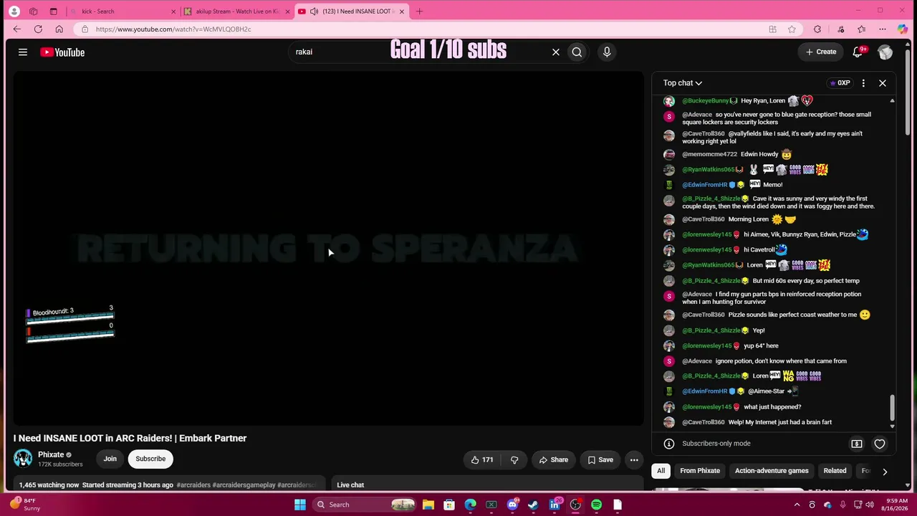Open Microsoft Store from the taskbar
Image resolution: width=917 pixels, height=516 pixels.
(449, 505)
